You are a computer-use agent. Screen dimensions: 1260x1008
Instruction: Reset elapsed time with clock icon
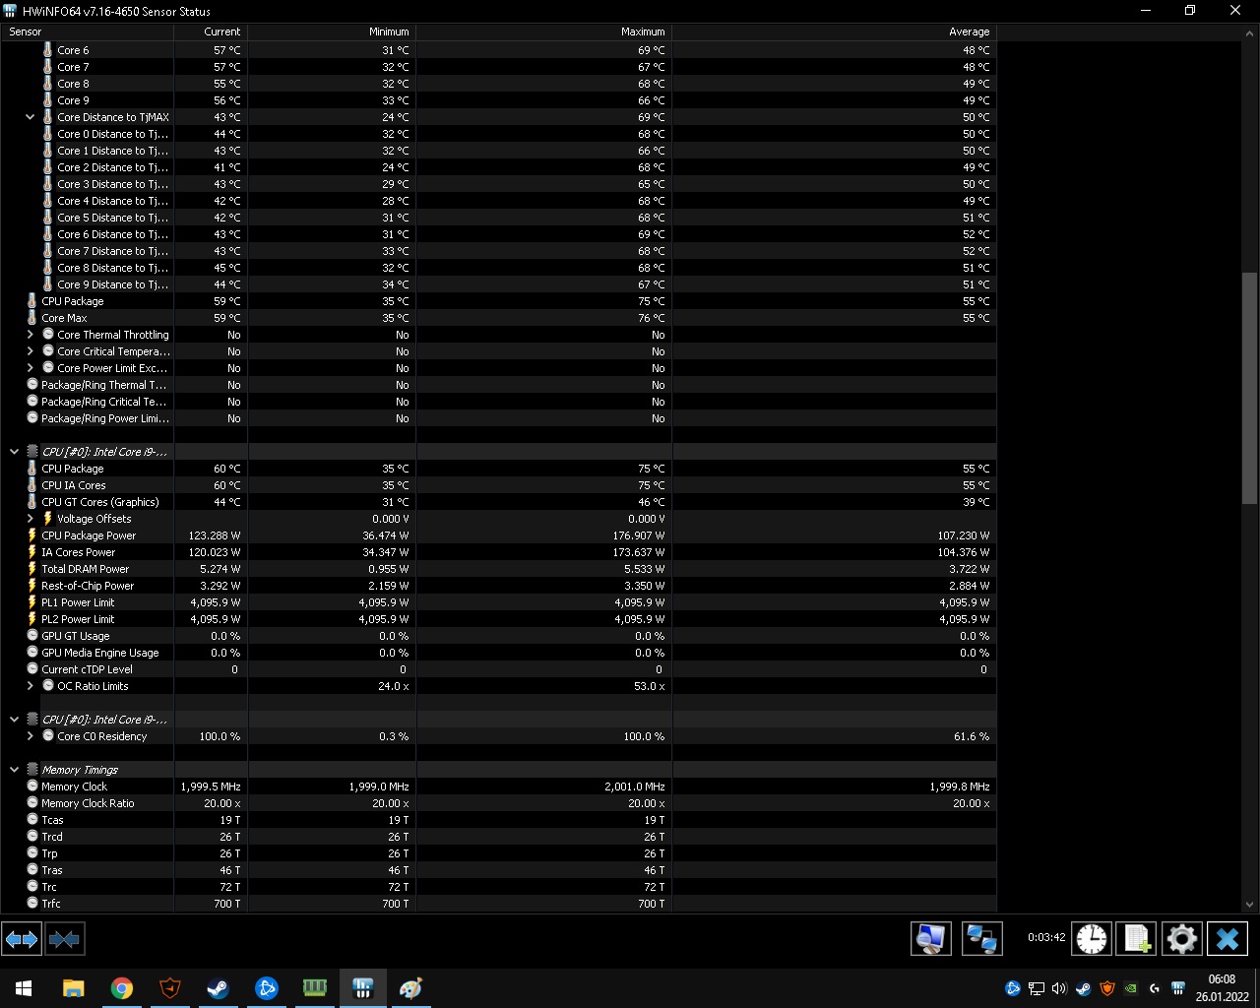click(1091, 939)
